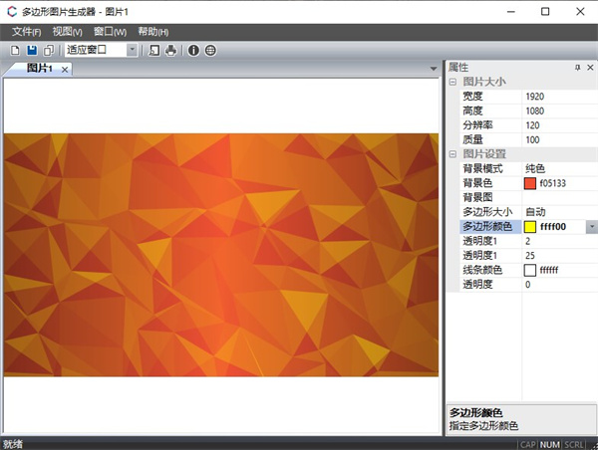The width and height of the screenshot is (598, 450).
Task: Open the 适应窗口 zoom dropdown
Action: (x=132, y=50)
